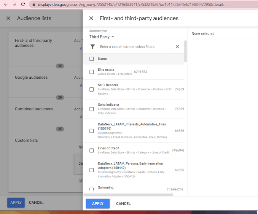This screenshot has width=258, height=214.
Task: Check the Lines of Credit checkbox
Action: tap(91, 151)
